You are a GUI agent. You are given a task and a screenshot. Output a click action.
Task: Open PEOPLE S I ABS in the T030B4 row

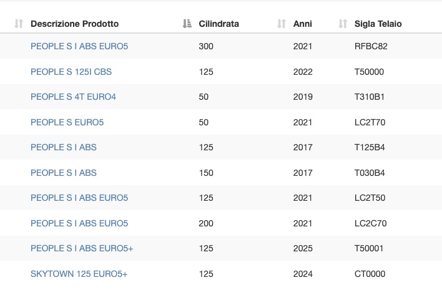[x=64, y=173]
